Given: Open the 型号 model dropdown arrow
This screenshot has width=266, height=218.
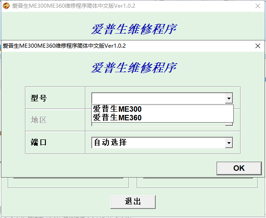Looking at the screenshot, I should coord(229,98).
